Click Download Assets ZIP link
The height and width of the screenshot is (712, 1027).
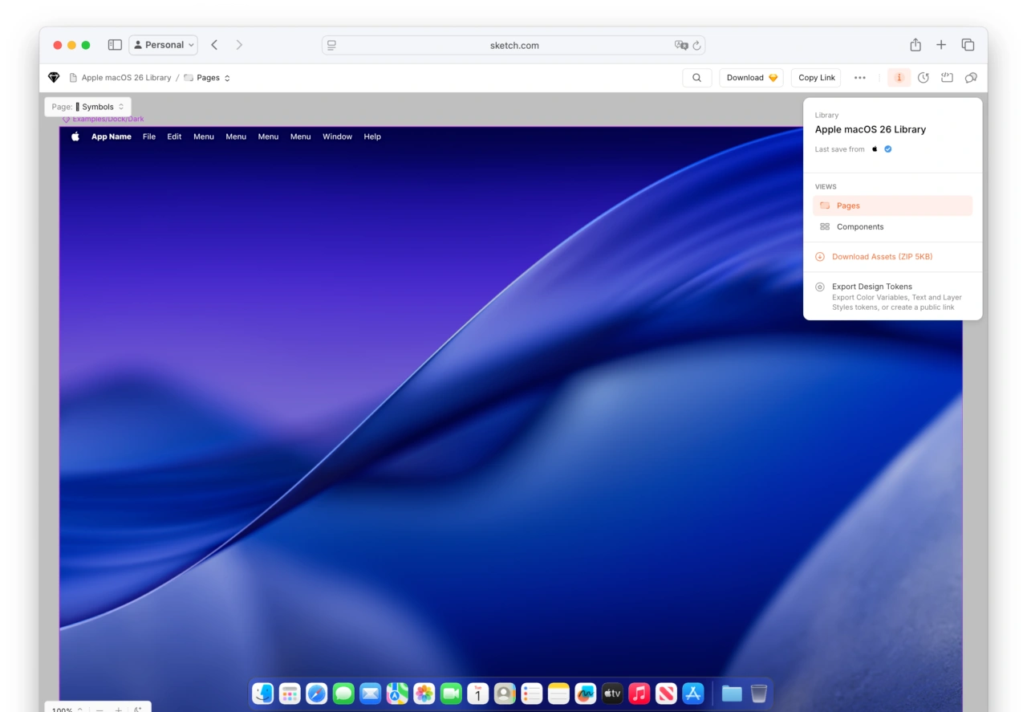click(x=881, y=257)
